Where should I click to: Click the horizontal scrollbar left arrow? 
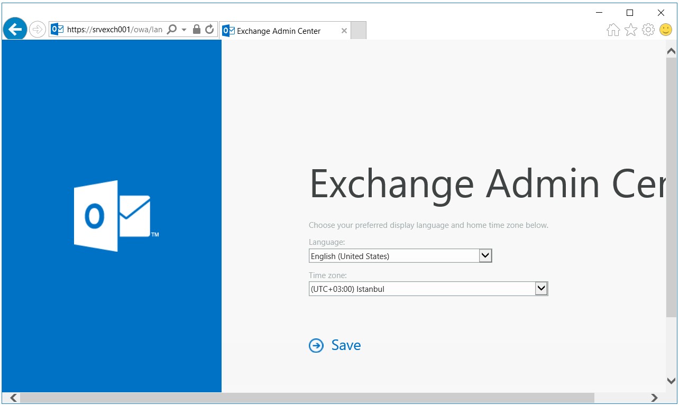pyautogui.click(x=14, y=398)
